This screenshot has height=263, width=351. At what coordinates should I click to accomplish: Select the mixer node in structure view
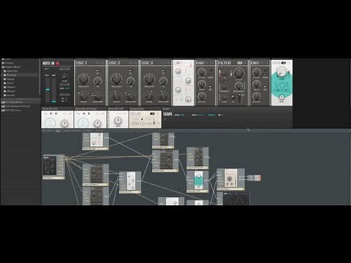(x=130, y=183)
